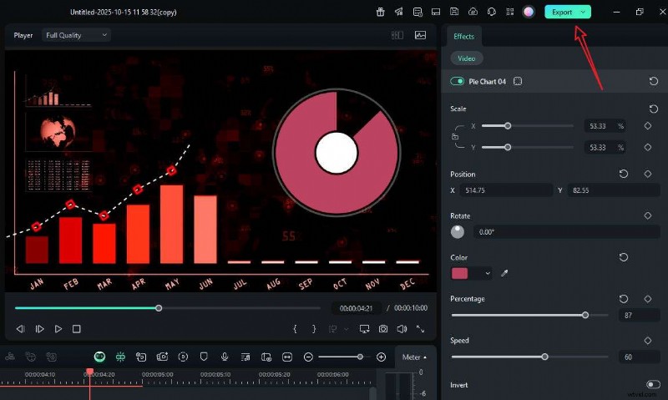Adjust the Scale Y slider

coord(508,147)
